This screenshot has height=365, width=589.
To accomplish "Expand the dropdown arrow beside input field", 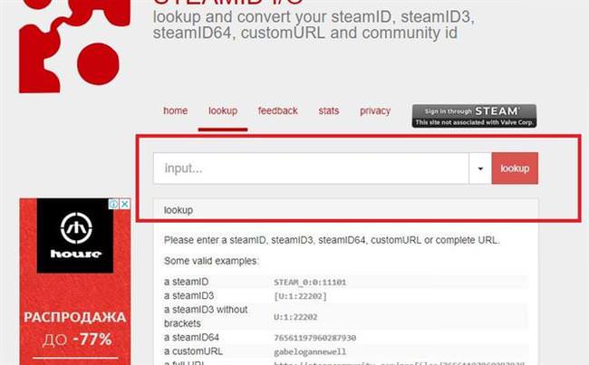I will [x=480, y=168].
